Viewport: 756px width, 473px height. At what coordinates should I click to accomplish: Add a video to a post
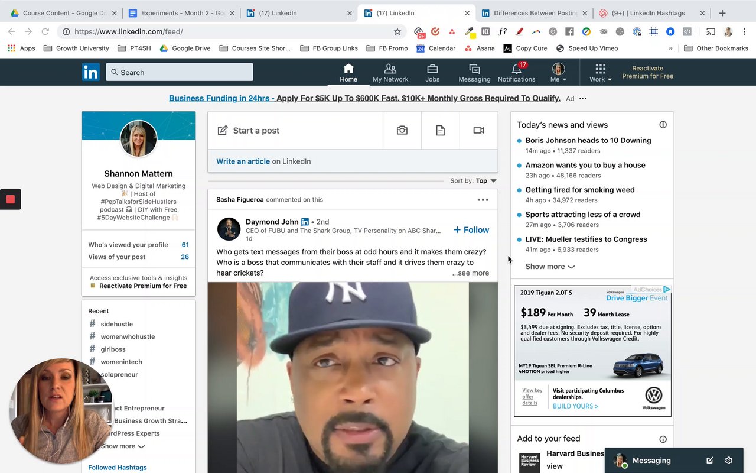pos(479,130)
